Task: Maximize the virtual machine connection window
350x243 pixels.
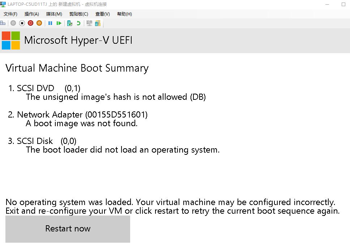Action: pos(343,4)
